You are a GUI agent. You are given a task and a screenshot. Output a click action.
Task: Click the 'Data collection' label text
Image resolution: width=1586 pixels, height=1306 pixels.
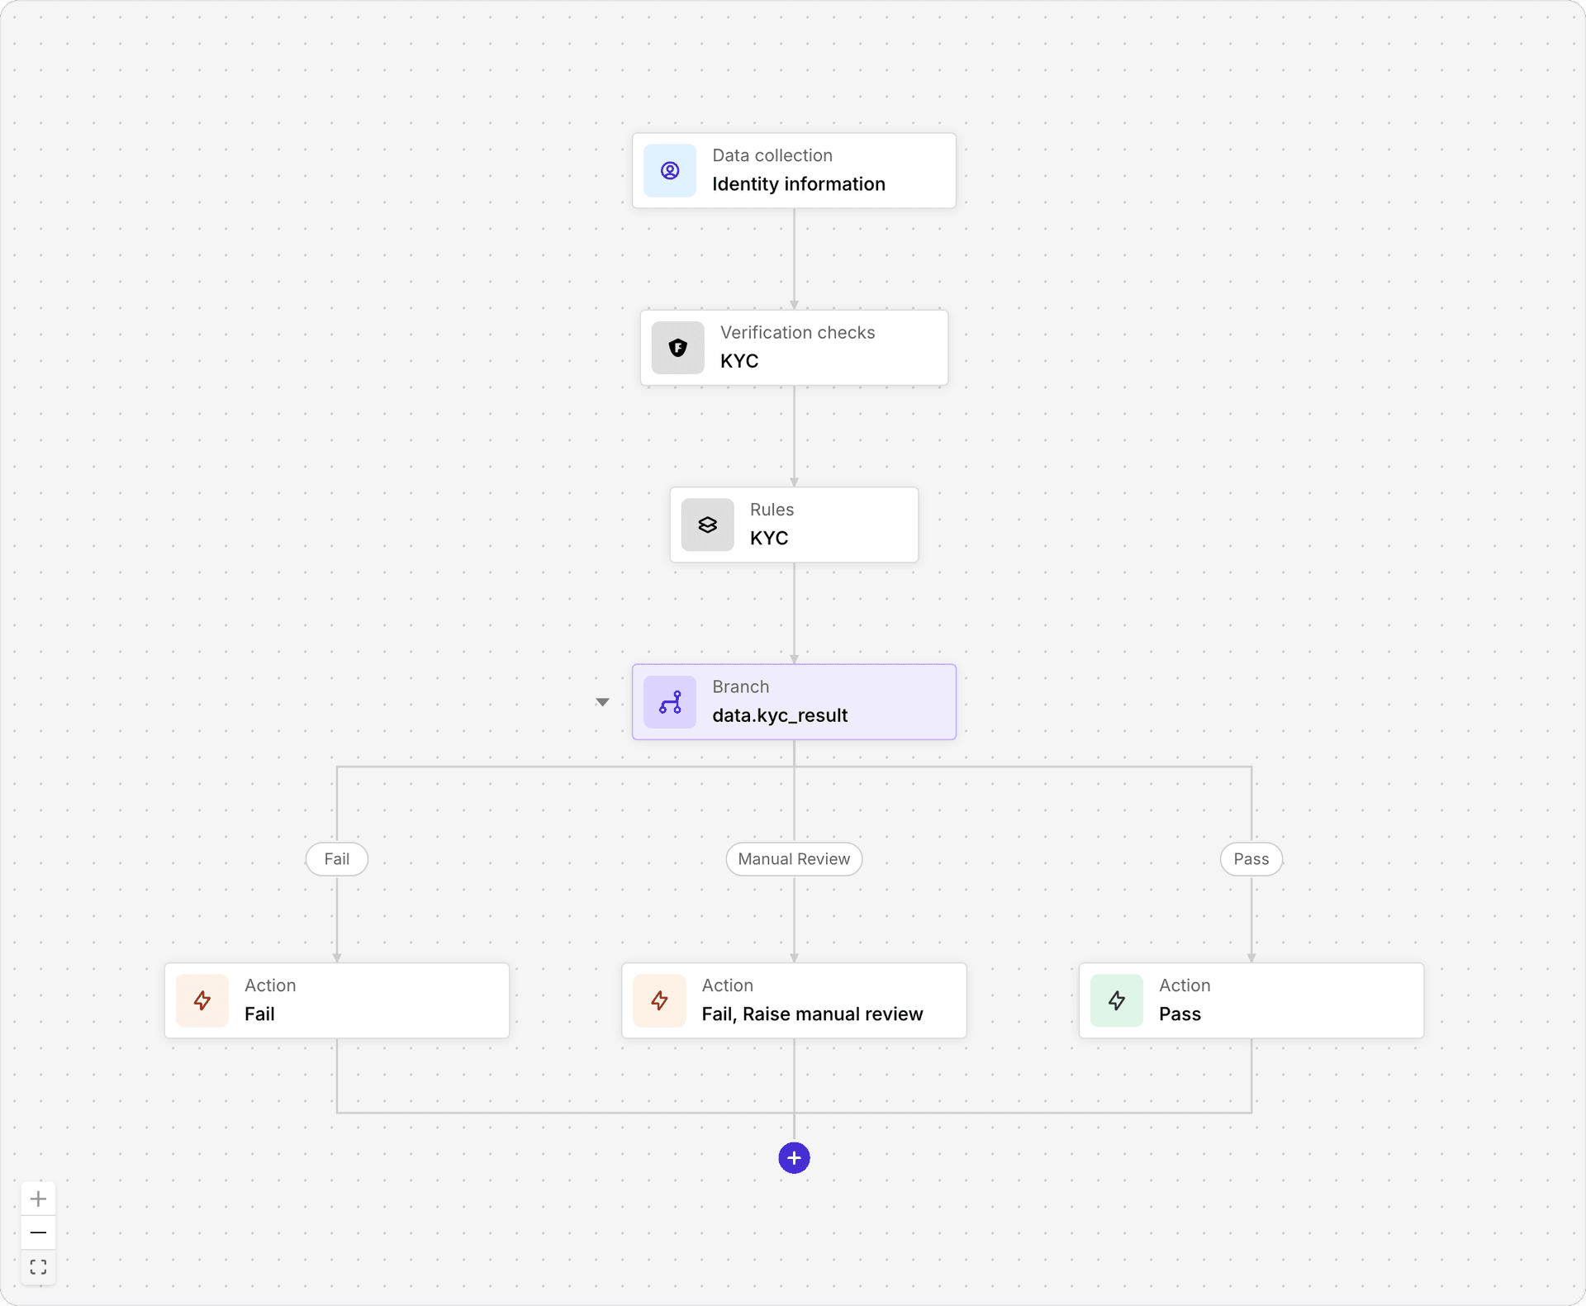point(772,155)
